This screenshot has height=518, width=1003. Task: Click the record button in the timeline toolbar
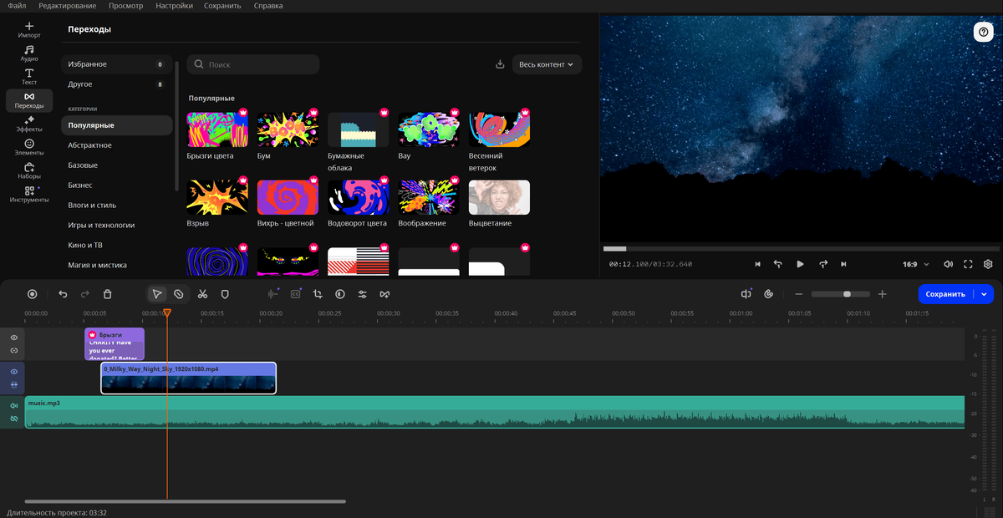pyautogui.click(x=33, y=294)
